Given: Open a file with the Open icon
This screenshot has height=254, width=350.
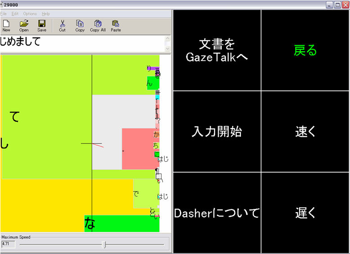Looking at the screenshot, I should tap(24, 25).
